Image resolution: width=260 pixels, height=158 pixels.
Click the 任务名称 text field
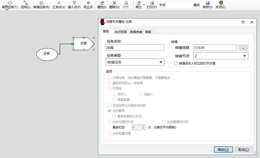(x=135, y=47)
